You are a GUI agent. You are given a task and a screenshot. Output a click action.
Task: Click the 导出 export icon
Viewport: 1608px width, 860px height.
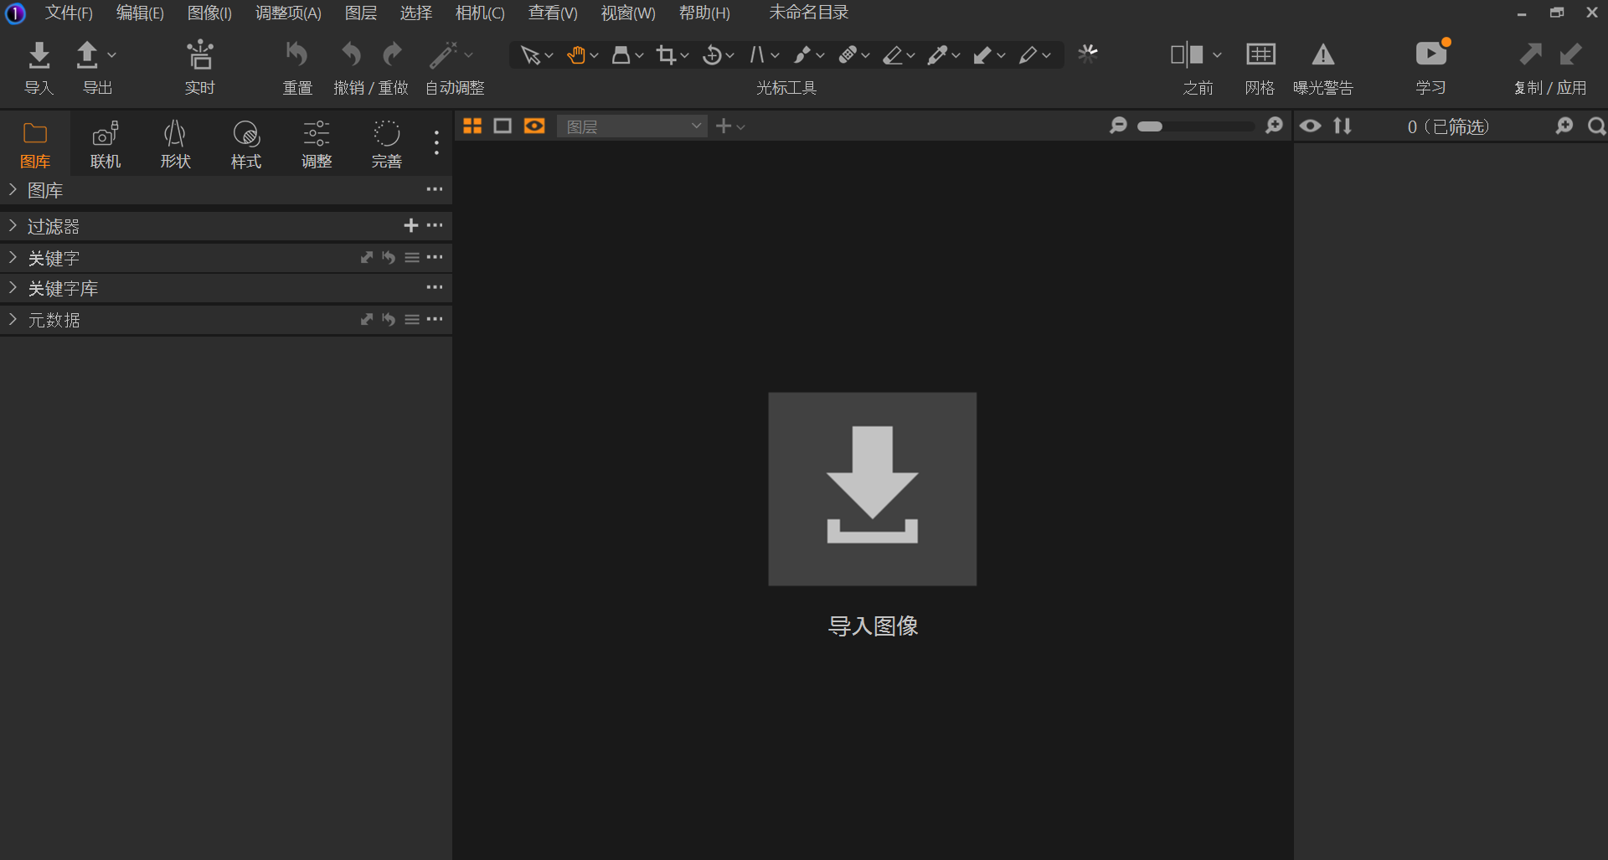click(x=87, y=55)
